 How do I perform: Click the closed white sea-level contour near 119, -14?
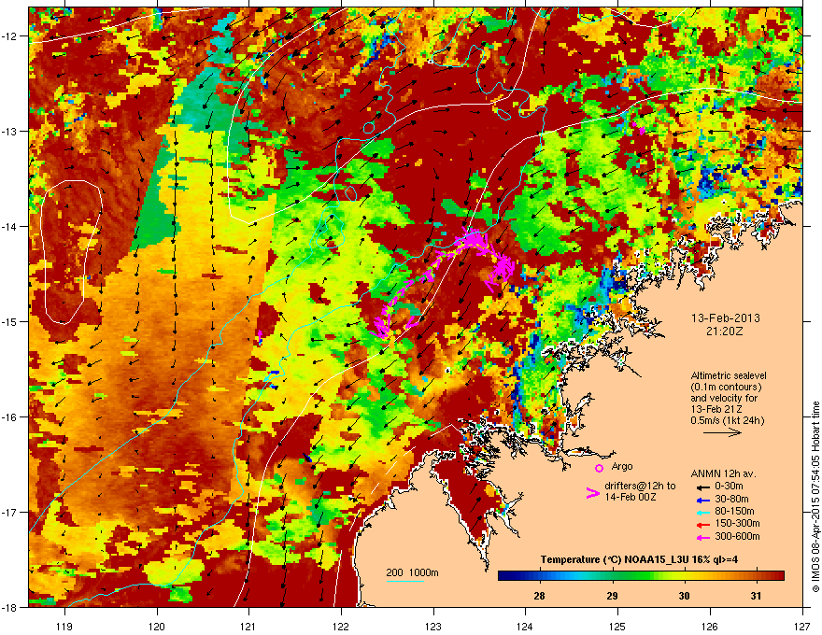tap(72, 251)
